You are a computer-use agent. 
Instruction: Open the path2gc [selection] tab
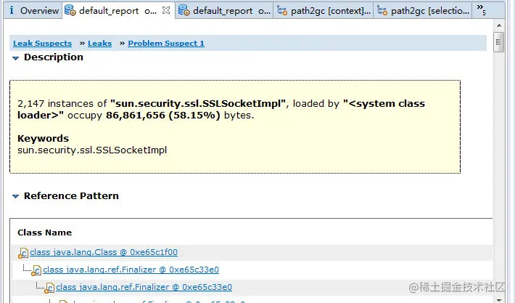point(423,10)
